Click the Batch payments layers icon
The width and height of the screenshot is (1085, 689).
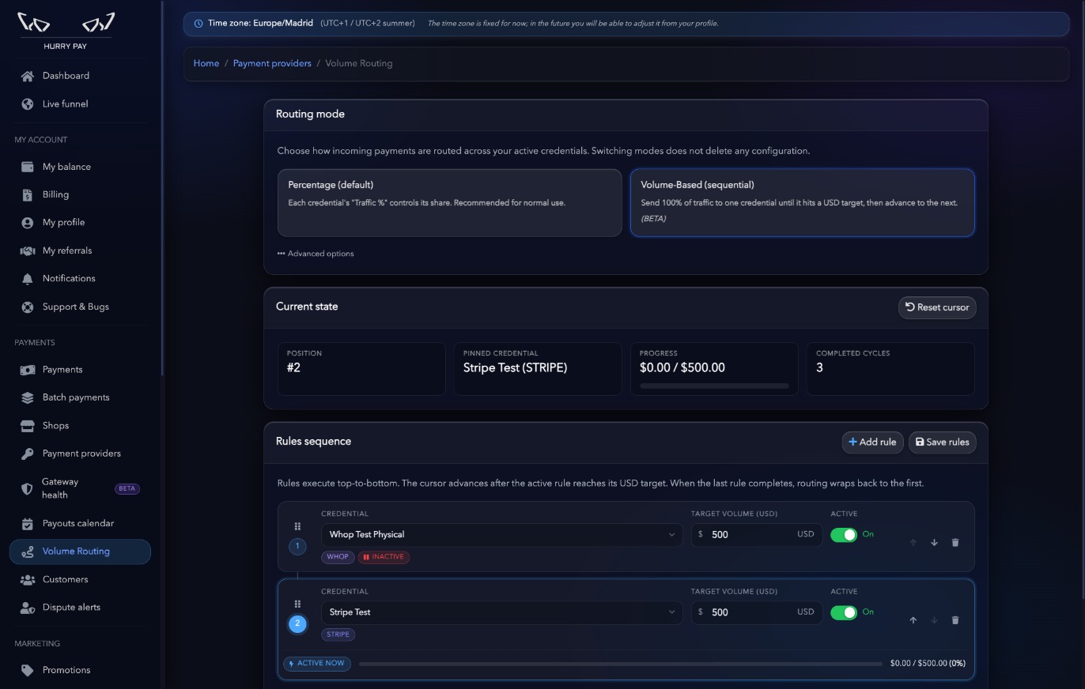(x=28, y=397)
